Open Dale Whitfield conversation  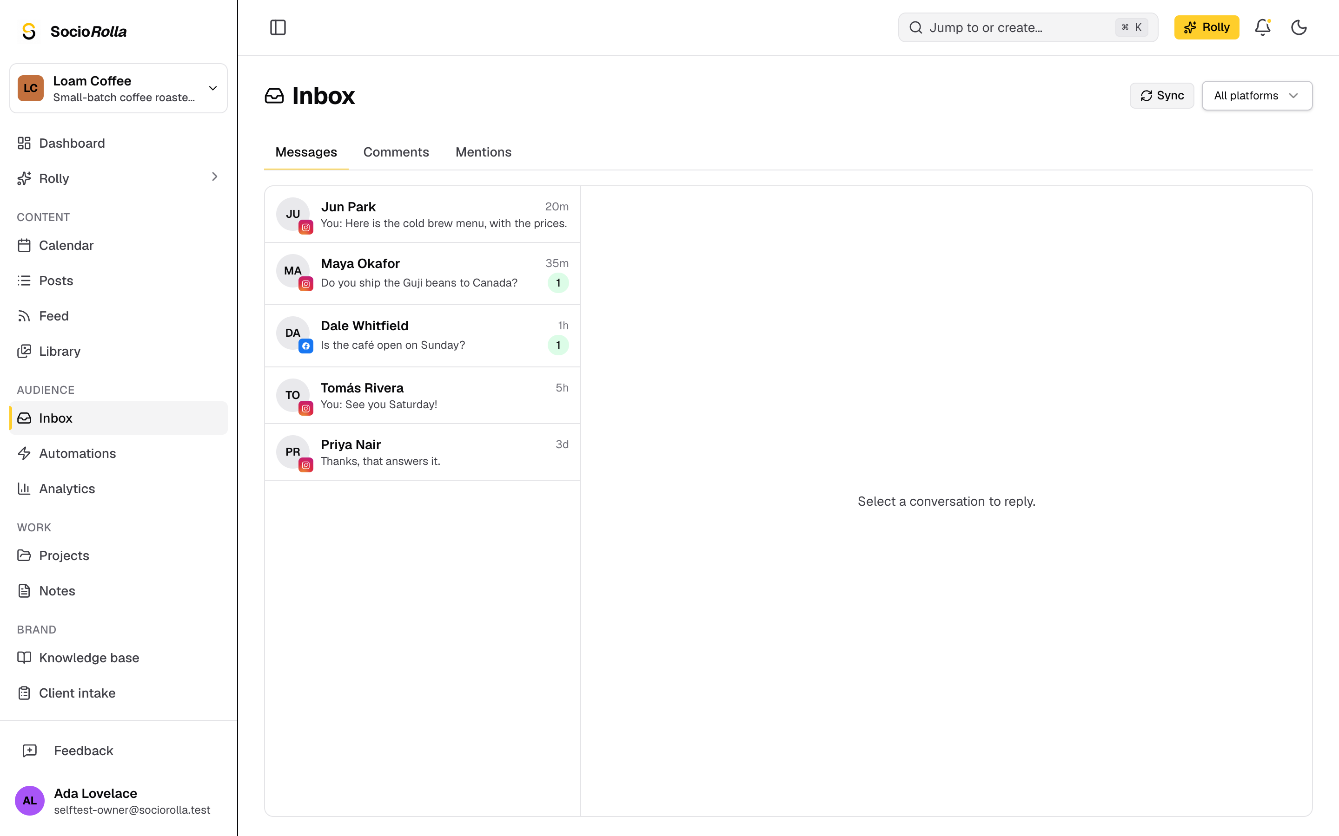pos(422,336)
